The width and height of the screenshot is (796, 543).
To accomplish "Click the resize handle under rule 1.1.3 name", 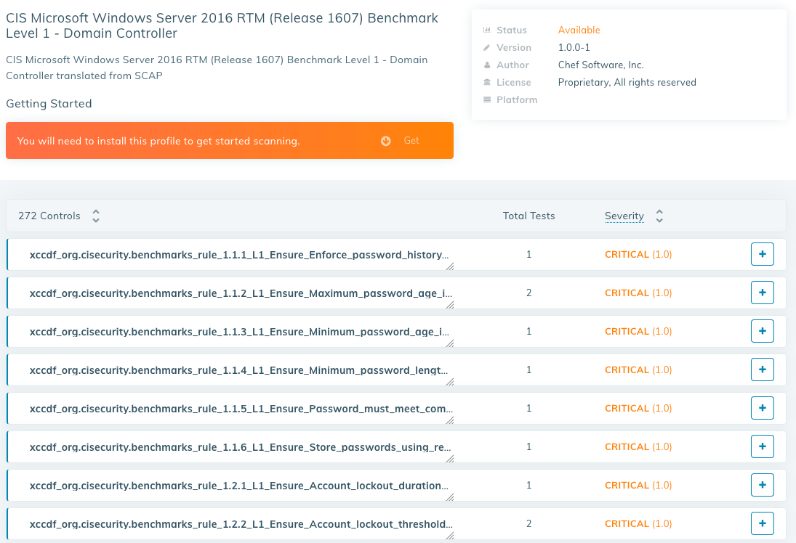I will 450,343.
